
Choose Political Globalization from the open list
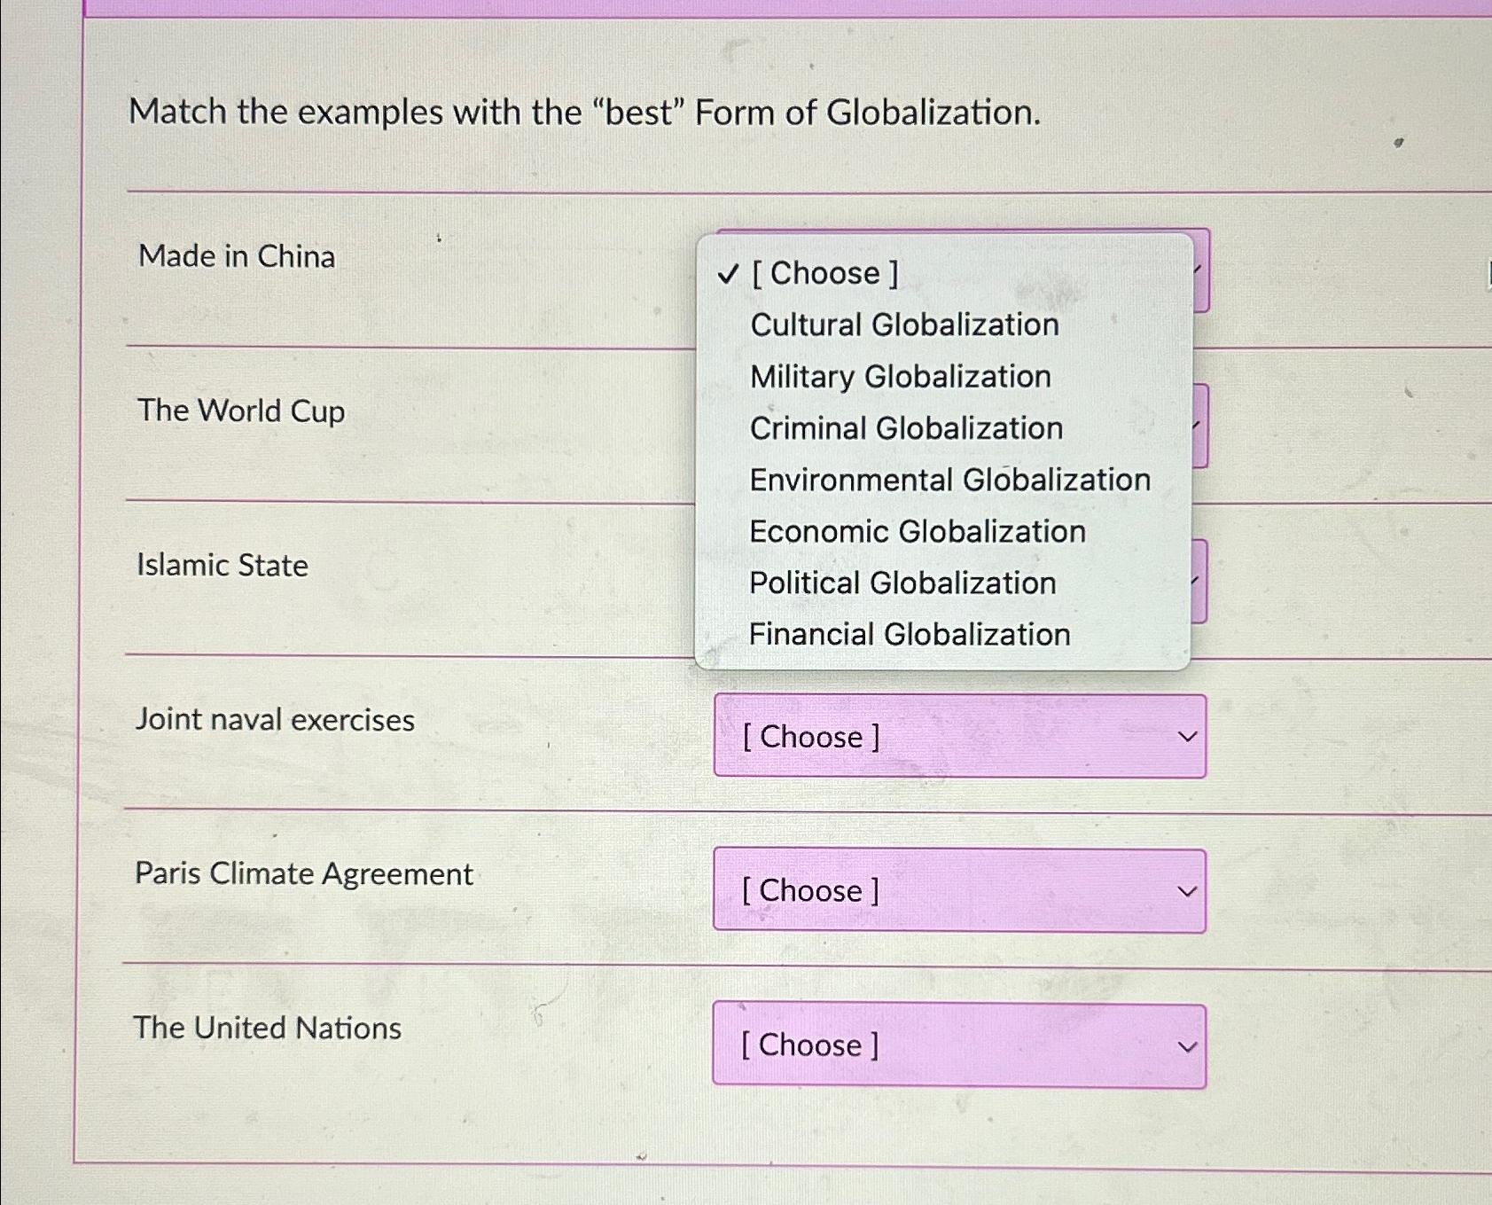pyautogui.click(x=901, y=583)
